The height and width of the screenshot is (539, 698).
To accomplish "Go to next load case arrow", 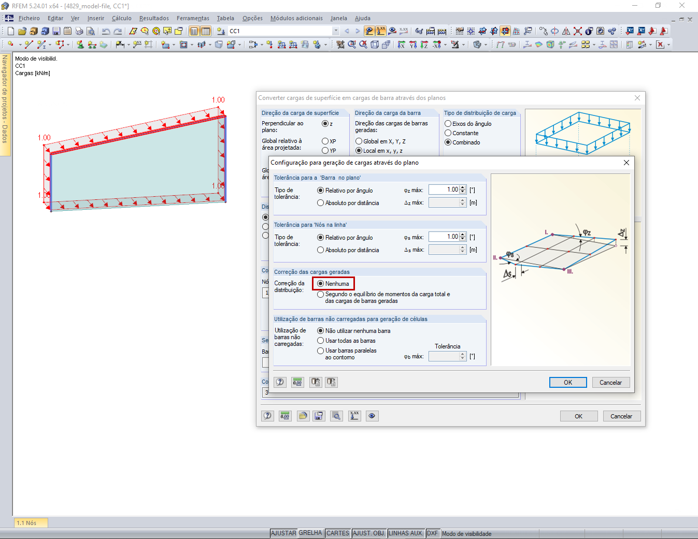I will [357, 31].
